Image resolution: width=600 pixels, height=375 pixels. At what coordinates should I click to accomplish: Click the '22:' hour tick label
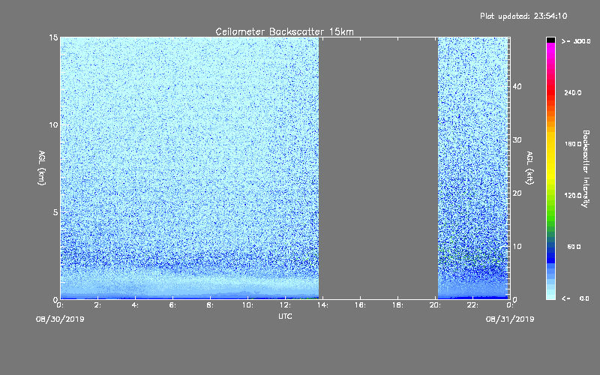(x=472, y=305)
